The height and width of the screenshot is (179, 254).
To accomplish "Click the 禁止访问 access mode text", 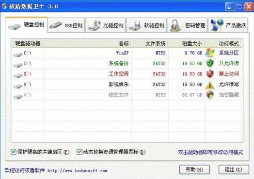I will pos(229,74).
